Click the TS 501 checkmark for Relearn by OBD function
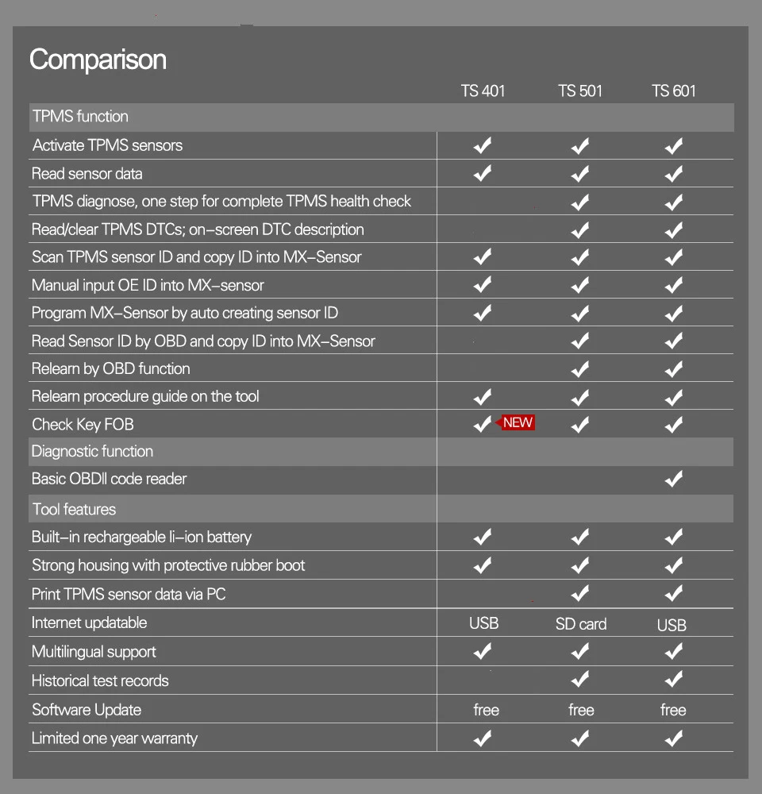The width and height of the screenshot is (762, 794). (580, 369)
